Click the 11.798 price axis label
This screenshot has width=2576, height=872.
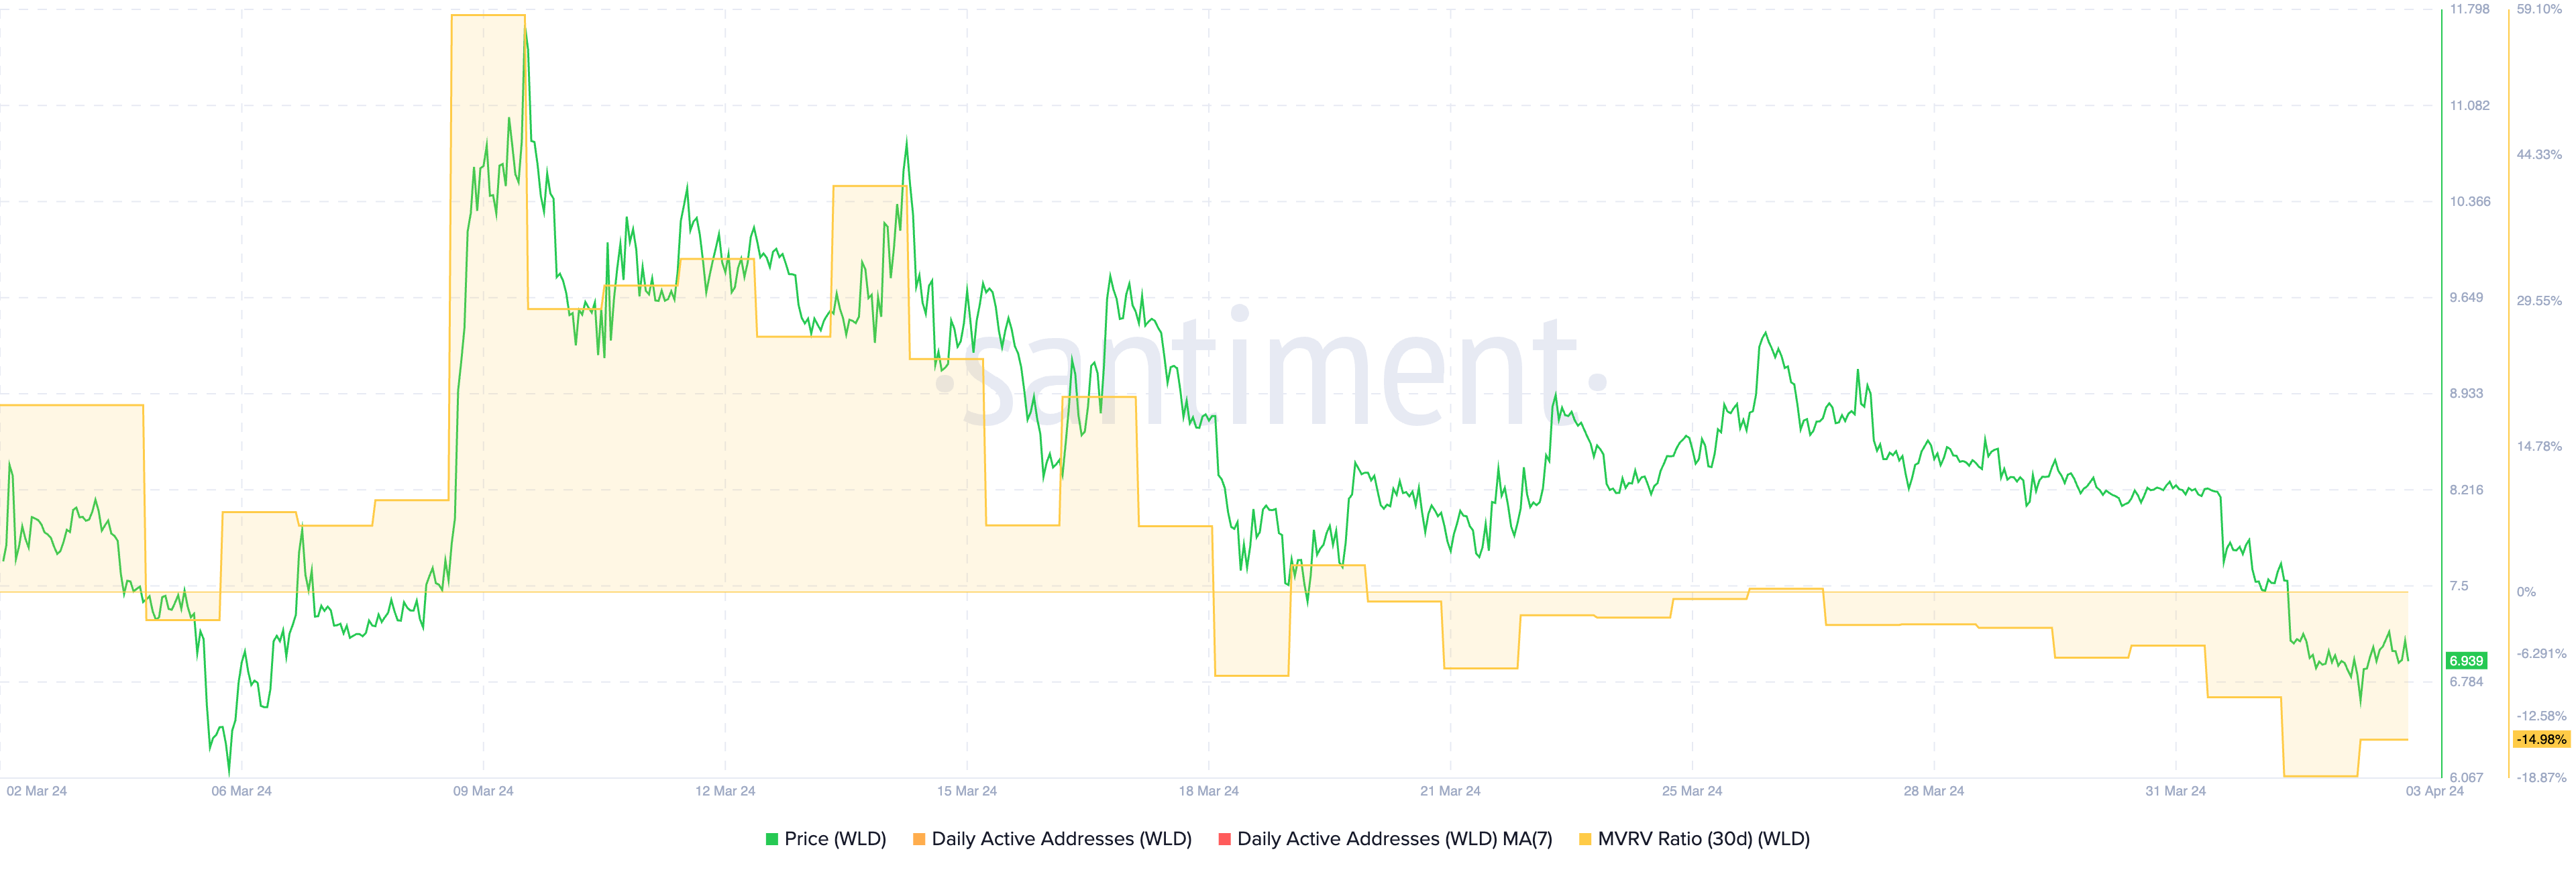(x=2469, y=9)
